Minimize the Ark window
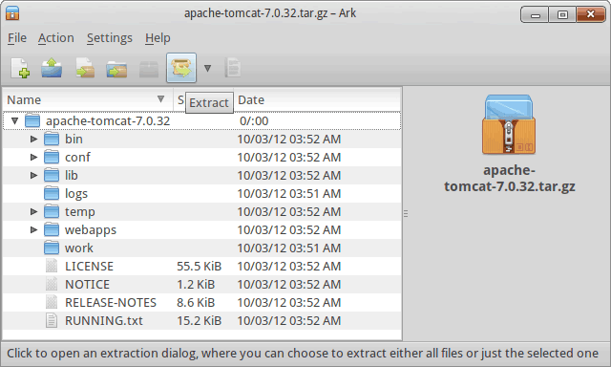 click(535, 14)
